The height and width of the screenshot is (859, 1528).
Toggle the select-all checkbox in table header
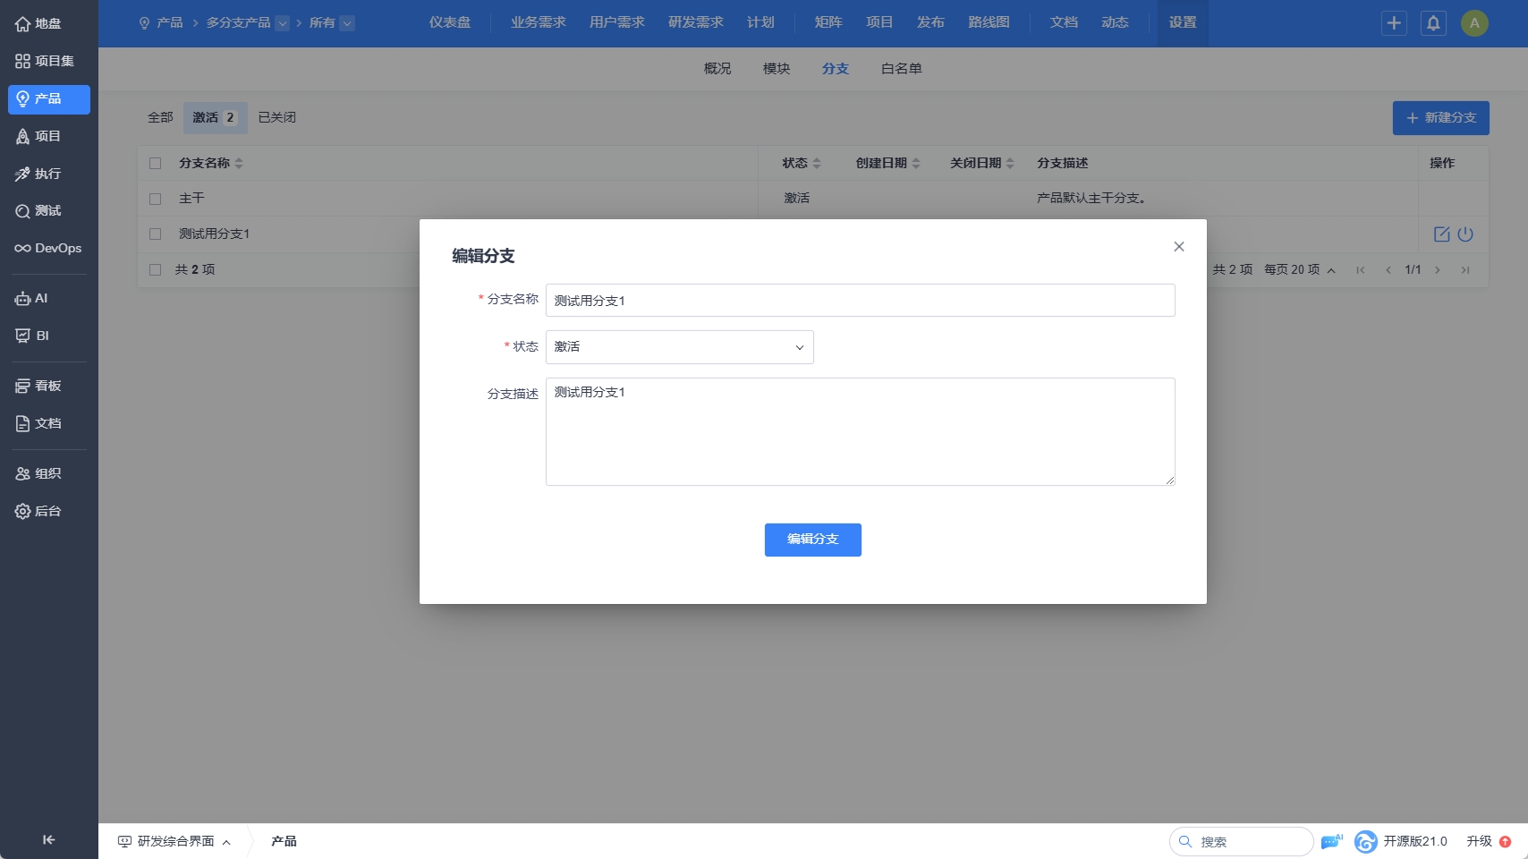coord(156,164)
